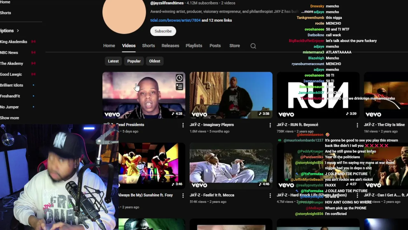This screenshot has height=230, width=408.
Task: Open King Akademiks subscription channel
Action: (13, 42)
